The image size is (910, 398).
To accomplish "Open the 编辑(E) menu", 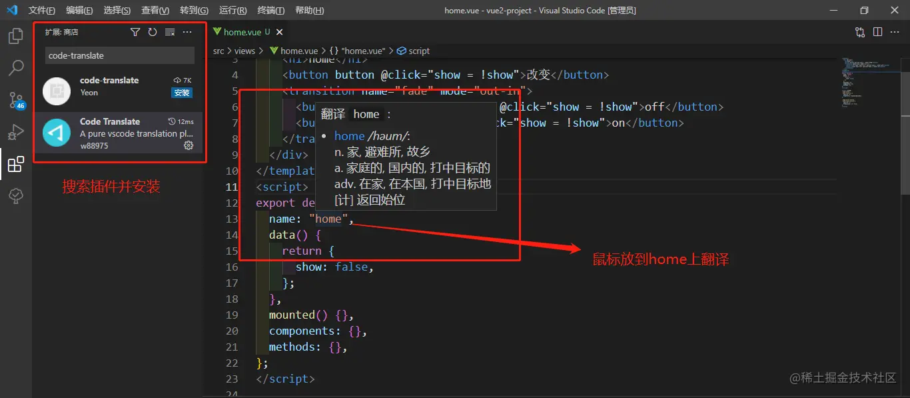I will [80, 11].
